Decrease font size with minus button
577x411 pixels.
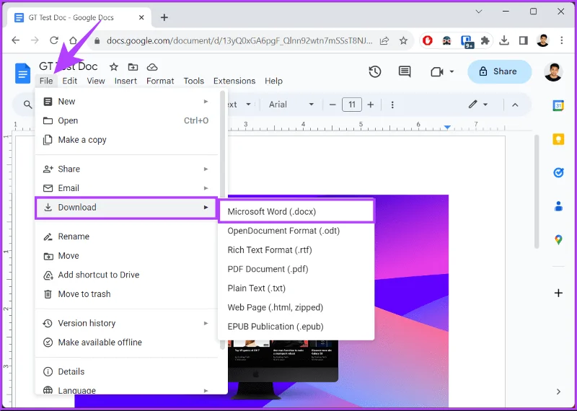pos(332,105)
